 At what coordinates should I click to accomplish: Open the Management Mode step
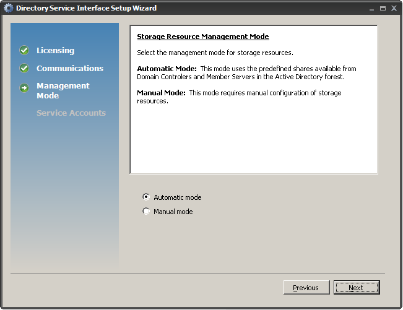[x=63, y=90]
